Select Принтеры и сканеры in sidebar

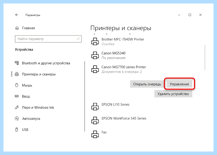[39, 74]
